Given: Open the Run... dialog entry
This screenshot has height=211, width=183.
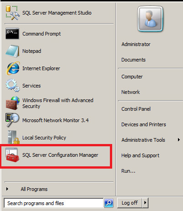Looking at the screenshot, I should coord(128,171).
